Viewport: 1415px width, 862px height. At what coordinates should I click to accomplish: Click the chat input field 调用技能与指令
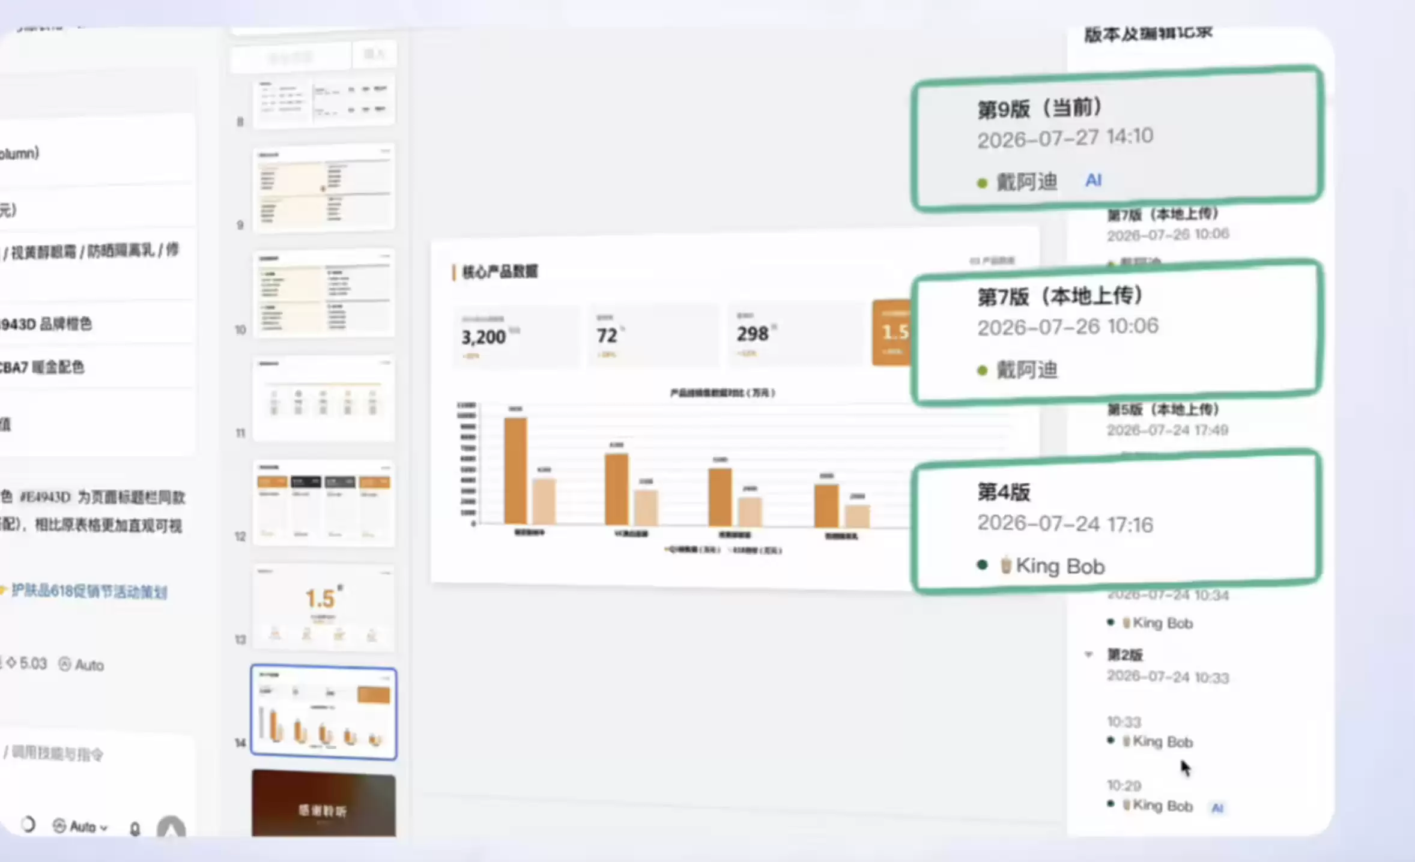tap(54, 753)
